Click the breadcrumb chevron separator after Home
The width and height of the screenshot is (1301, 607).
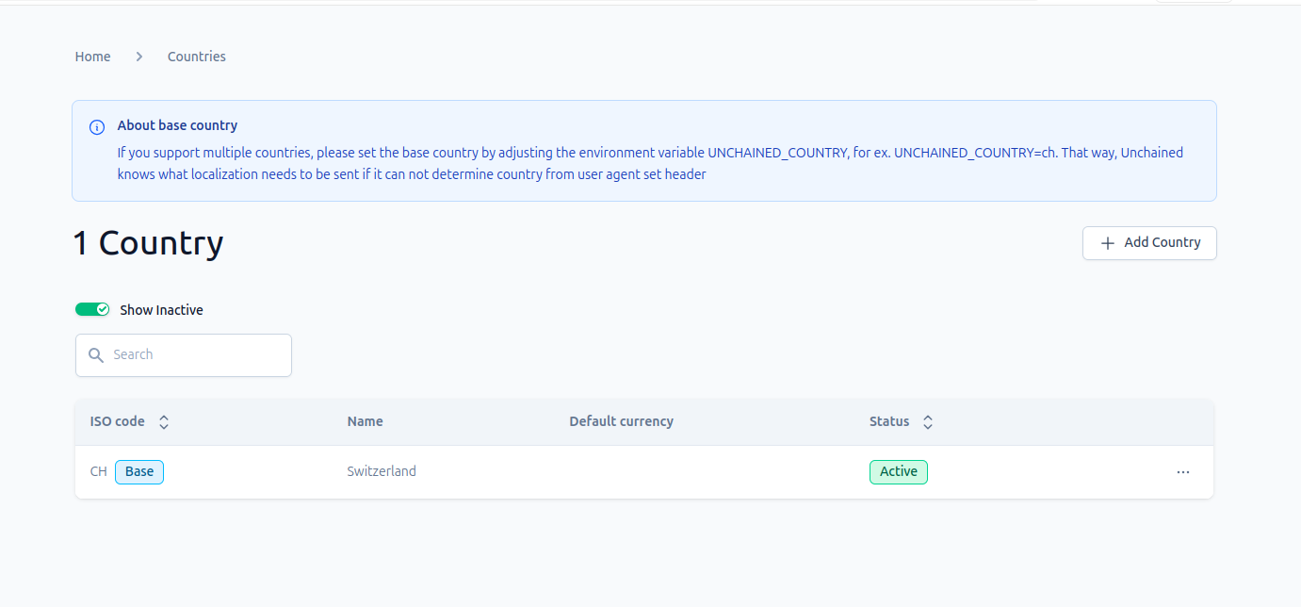click(x=139, y=57)
